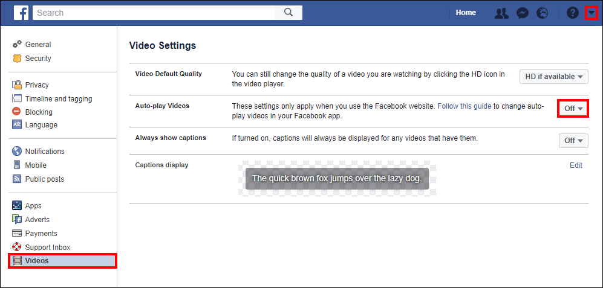Open Blocking settings
The height and width of the screenshot is (288, 603).
coord(39,112)
